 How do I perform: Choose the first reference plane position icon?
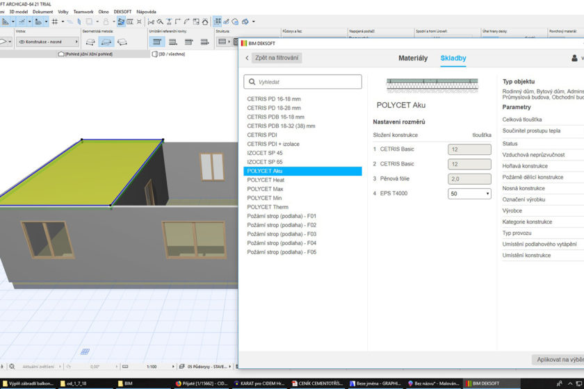coord(157,42)
